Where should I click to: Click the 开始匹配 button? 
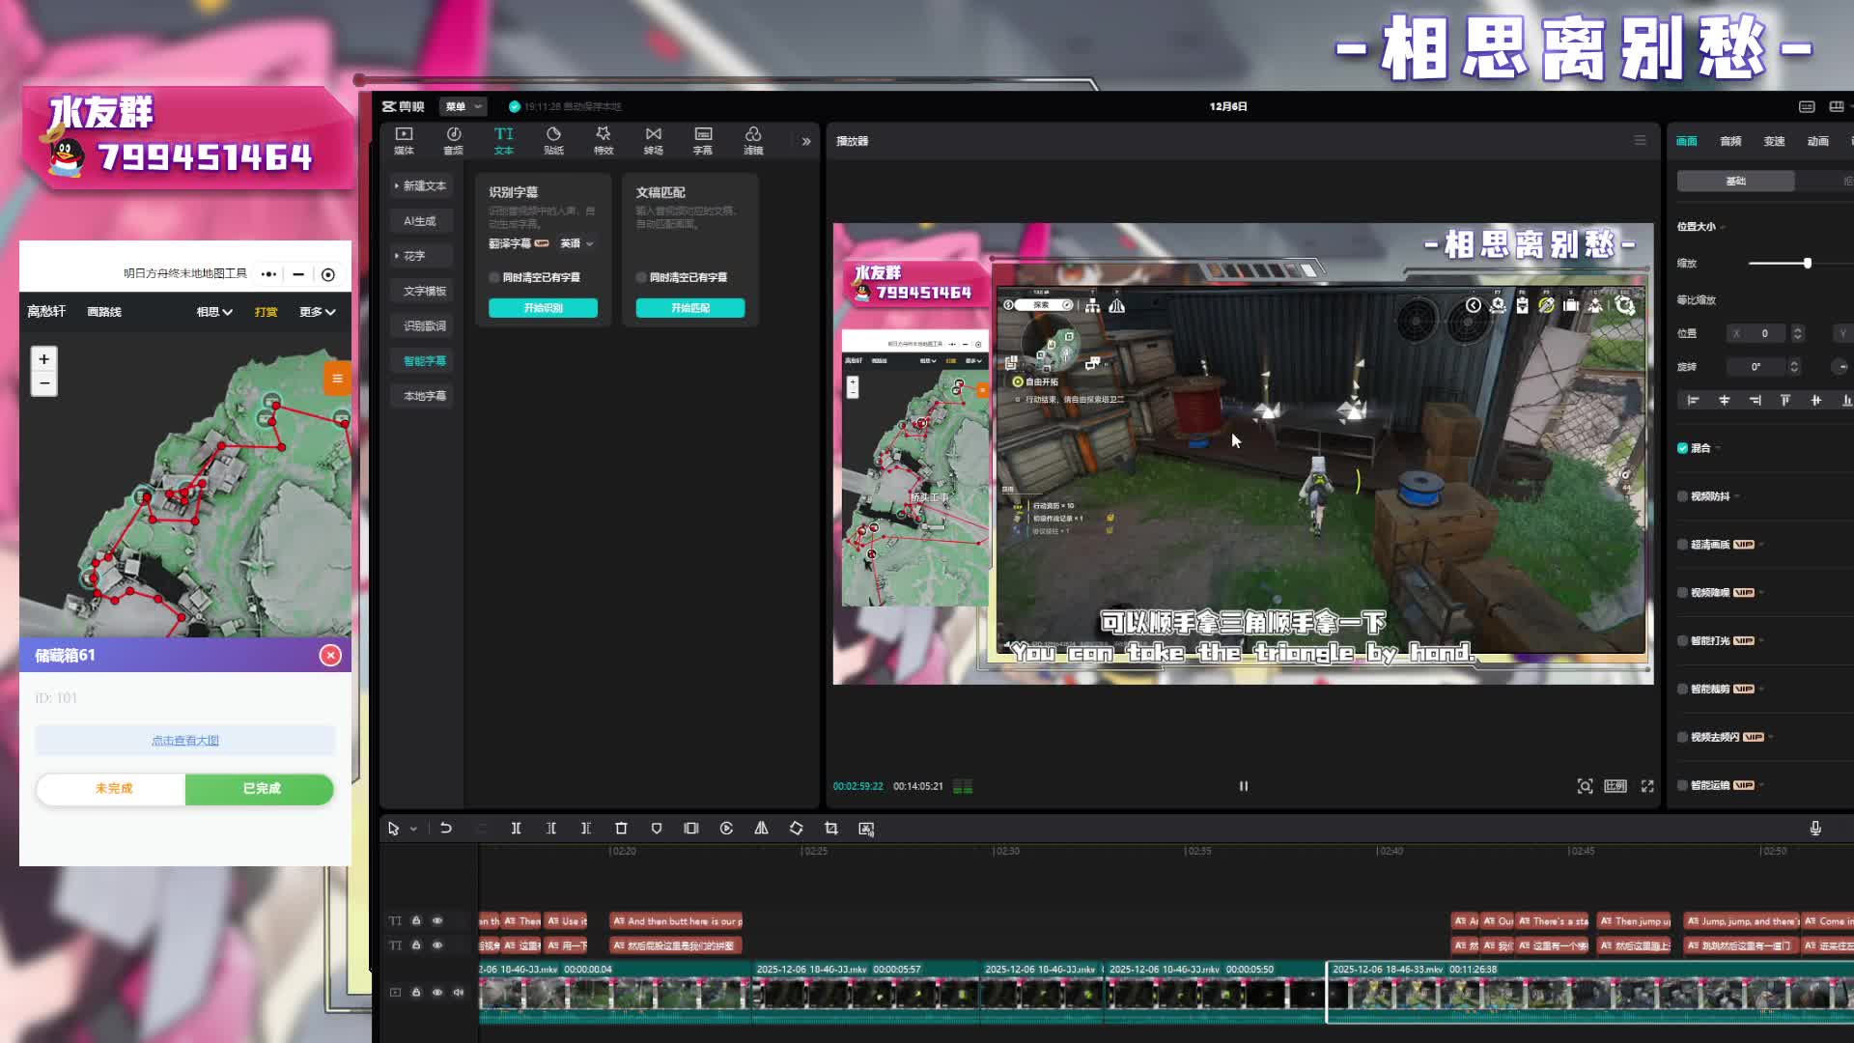click(x=689, y=308)
